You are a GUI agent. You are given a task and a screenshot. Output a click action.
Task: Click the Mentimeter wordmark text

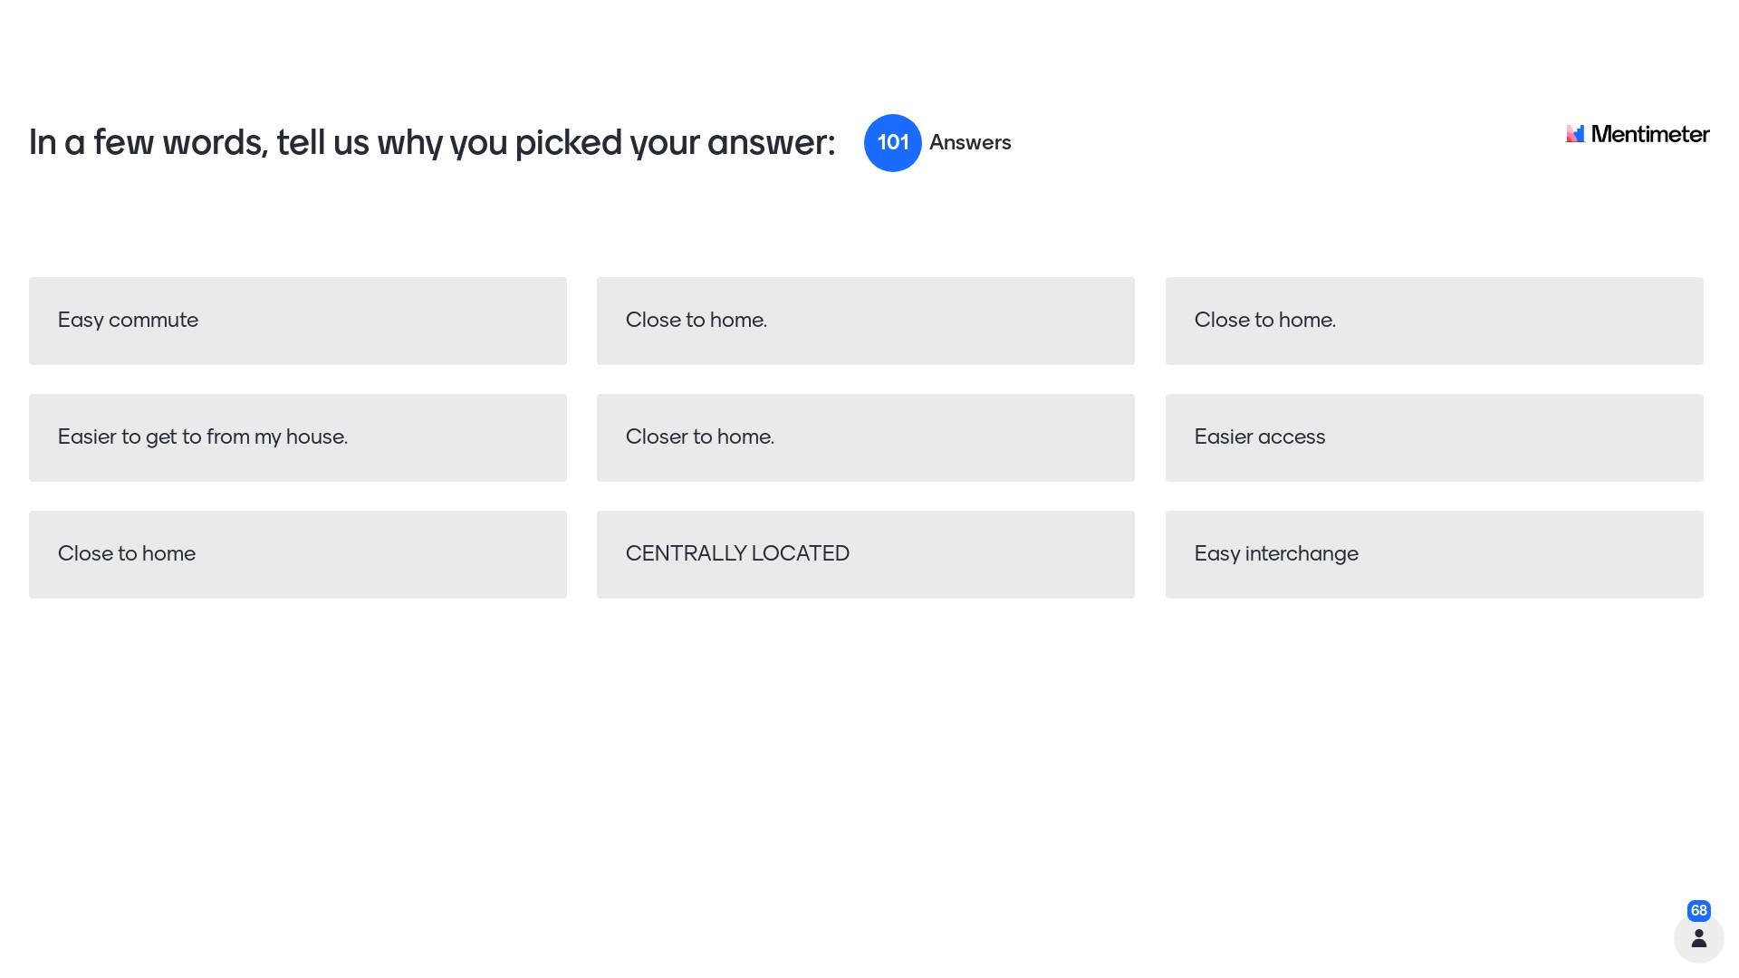point(1649,135)
